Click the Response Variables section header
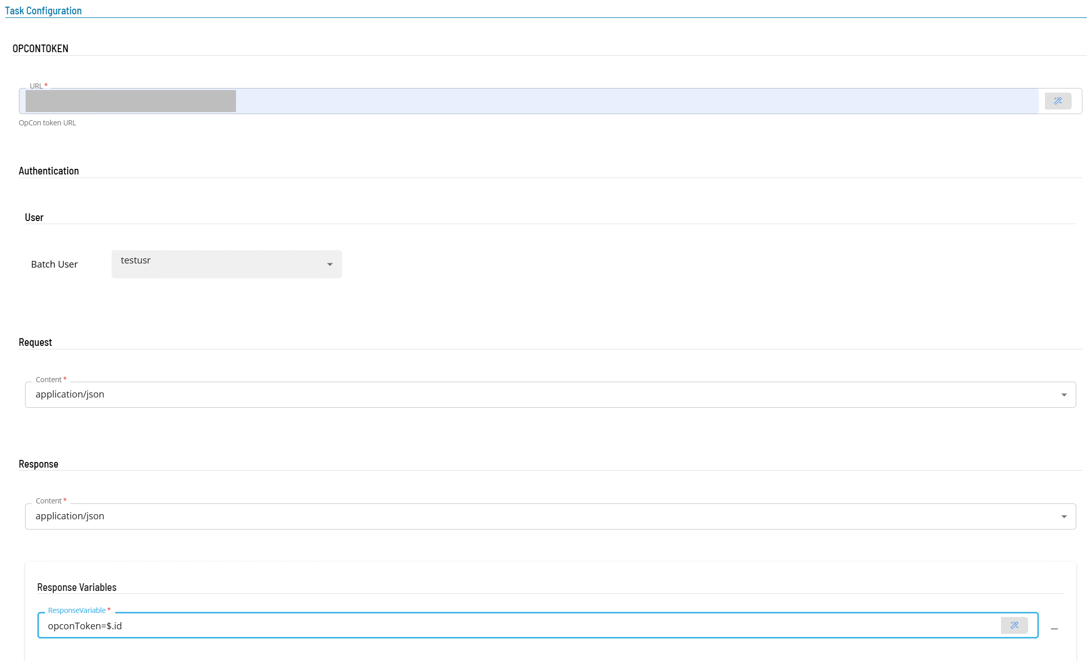 77,587
